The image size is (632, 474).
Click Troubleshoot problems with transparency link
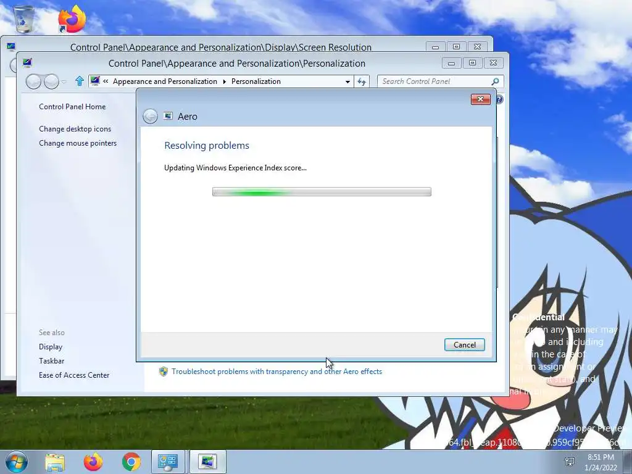click(276, 371)
